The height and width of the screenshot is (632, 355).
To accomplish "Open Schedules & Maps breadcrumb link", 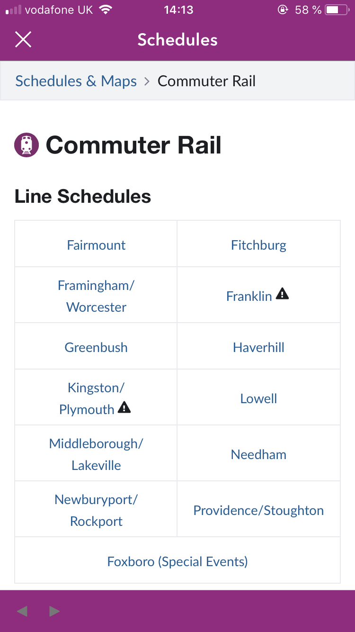I will tap(76, 81).
